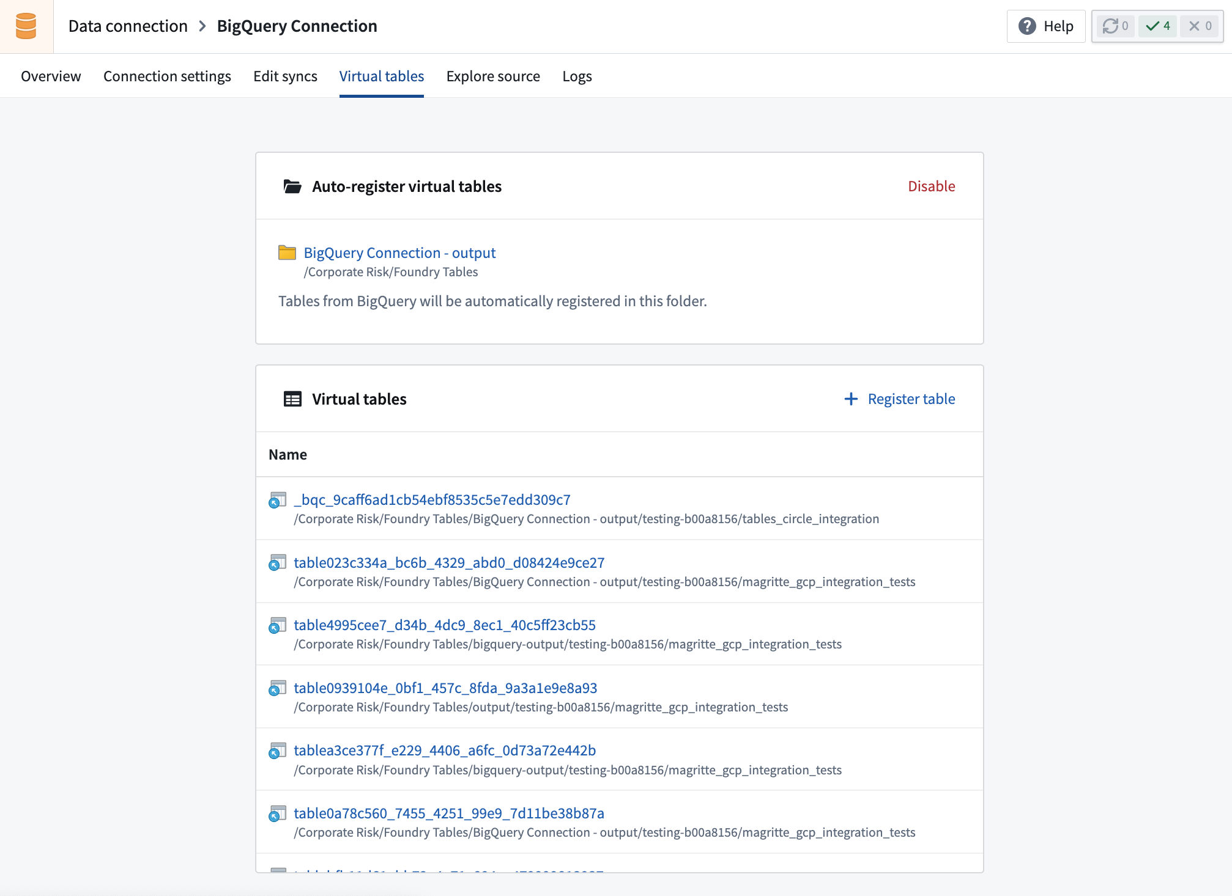Open _bqc_9caff6ad1cb54ebf8535c5e7edd309c7 table

pyautogui.click(x=432, y=500)
